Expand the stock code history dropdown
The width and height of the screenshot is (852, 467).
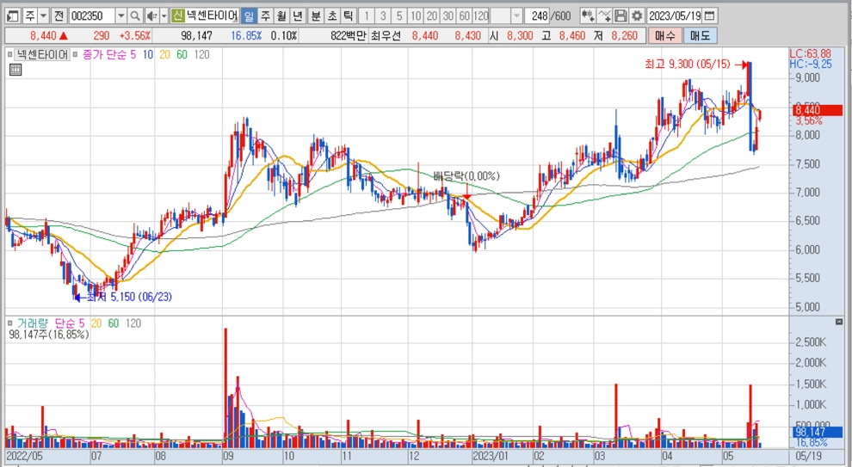(x=120, y=15)
